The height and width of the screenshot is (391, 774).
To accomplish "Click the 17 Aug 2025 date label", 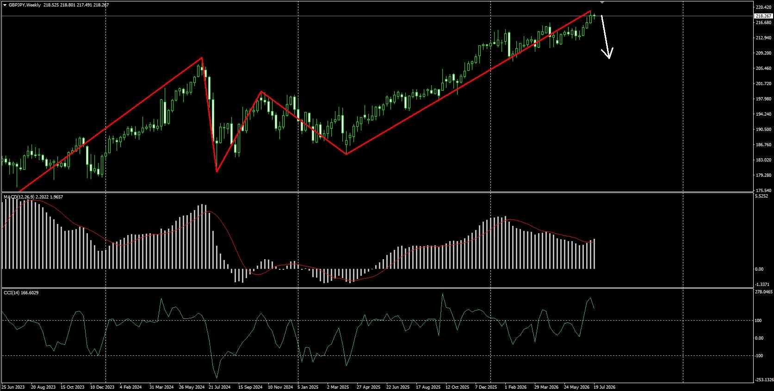I will [x=428, y=387].
